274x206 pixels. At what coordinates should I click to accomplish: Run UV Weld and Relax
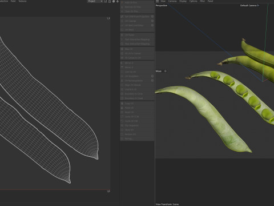pyautogui.click(x=135, y=25)
